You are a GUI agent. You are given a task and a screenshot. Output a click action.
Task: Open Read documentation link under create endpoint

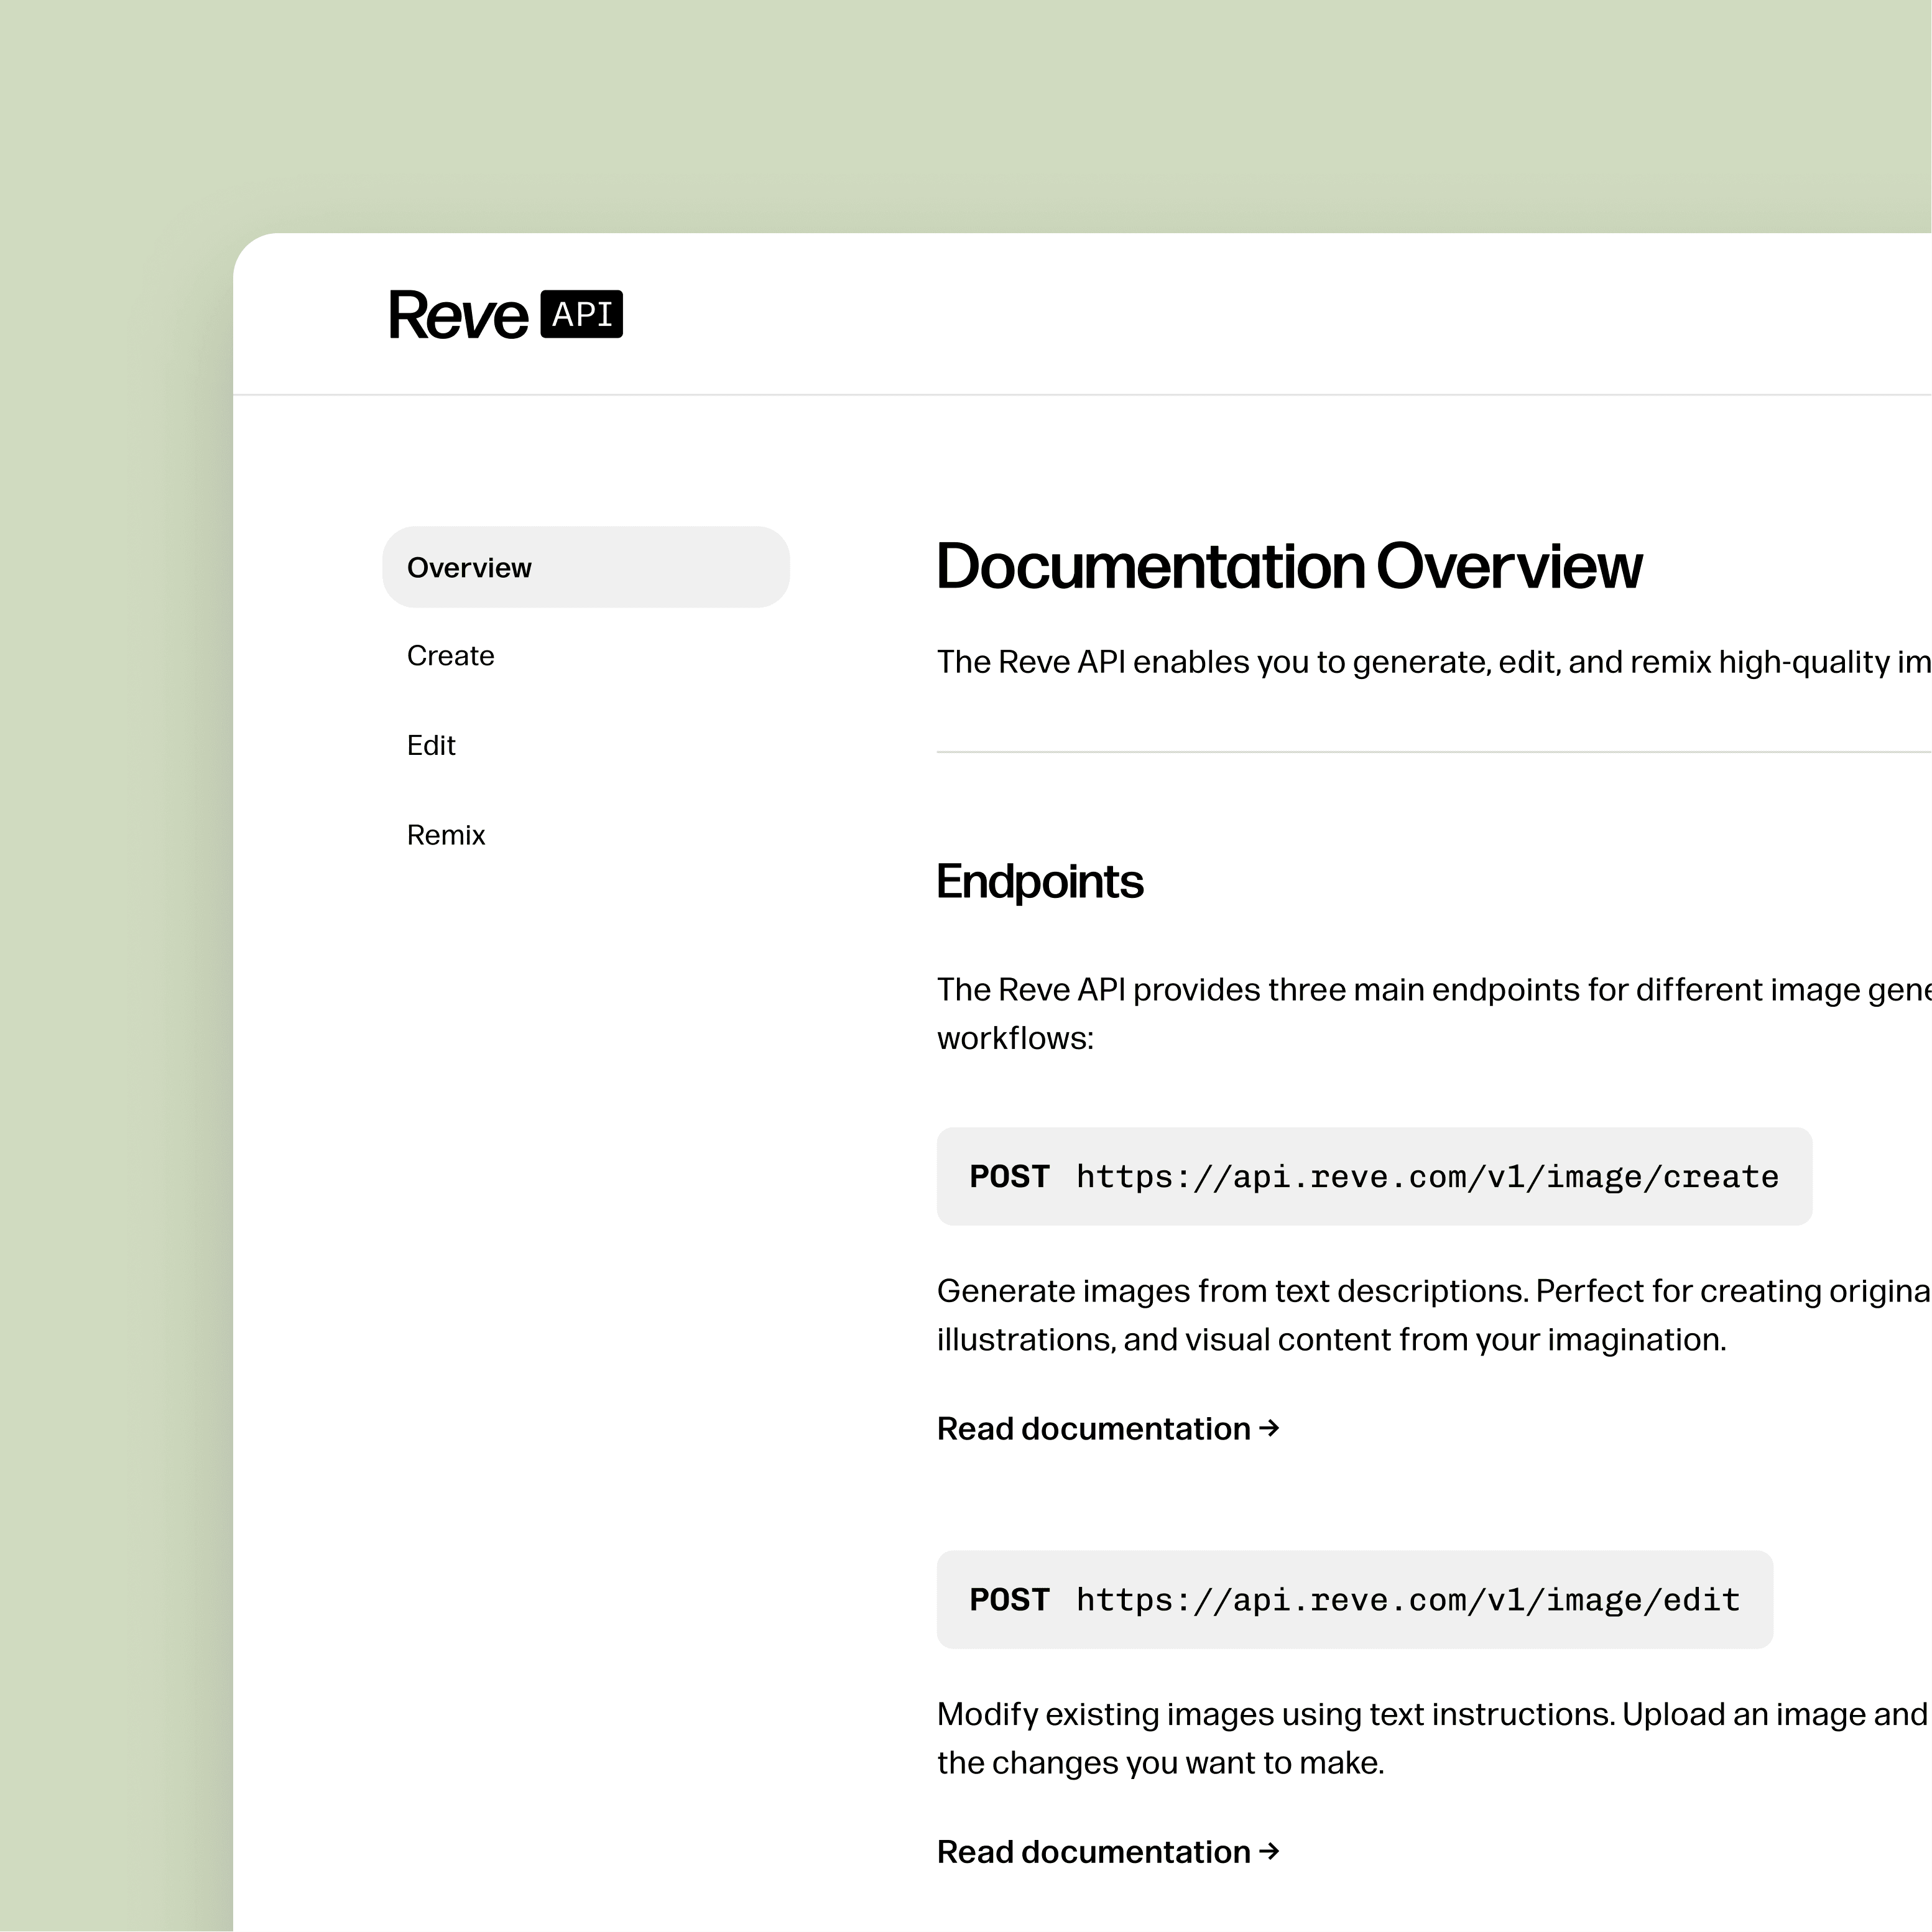pos(1093,1428)
